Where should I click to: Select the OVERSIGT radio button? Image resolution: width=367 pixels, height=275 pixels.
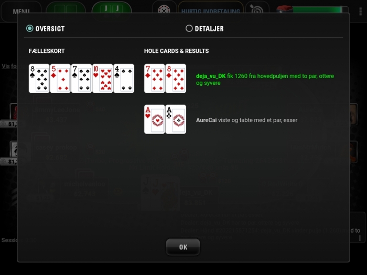click(30, 28)
